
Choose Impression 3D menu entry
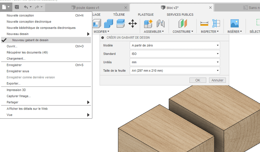[x=46, y=90]
